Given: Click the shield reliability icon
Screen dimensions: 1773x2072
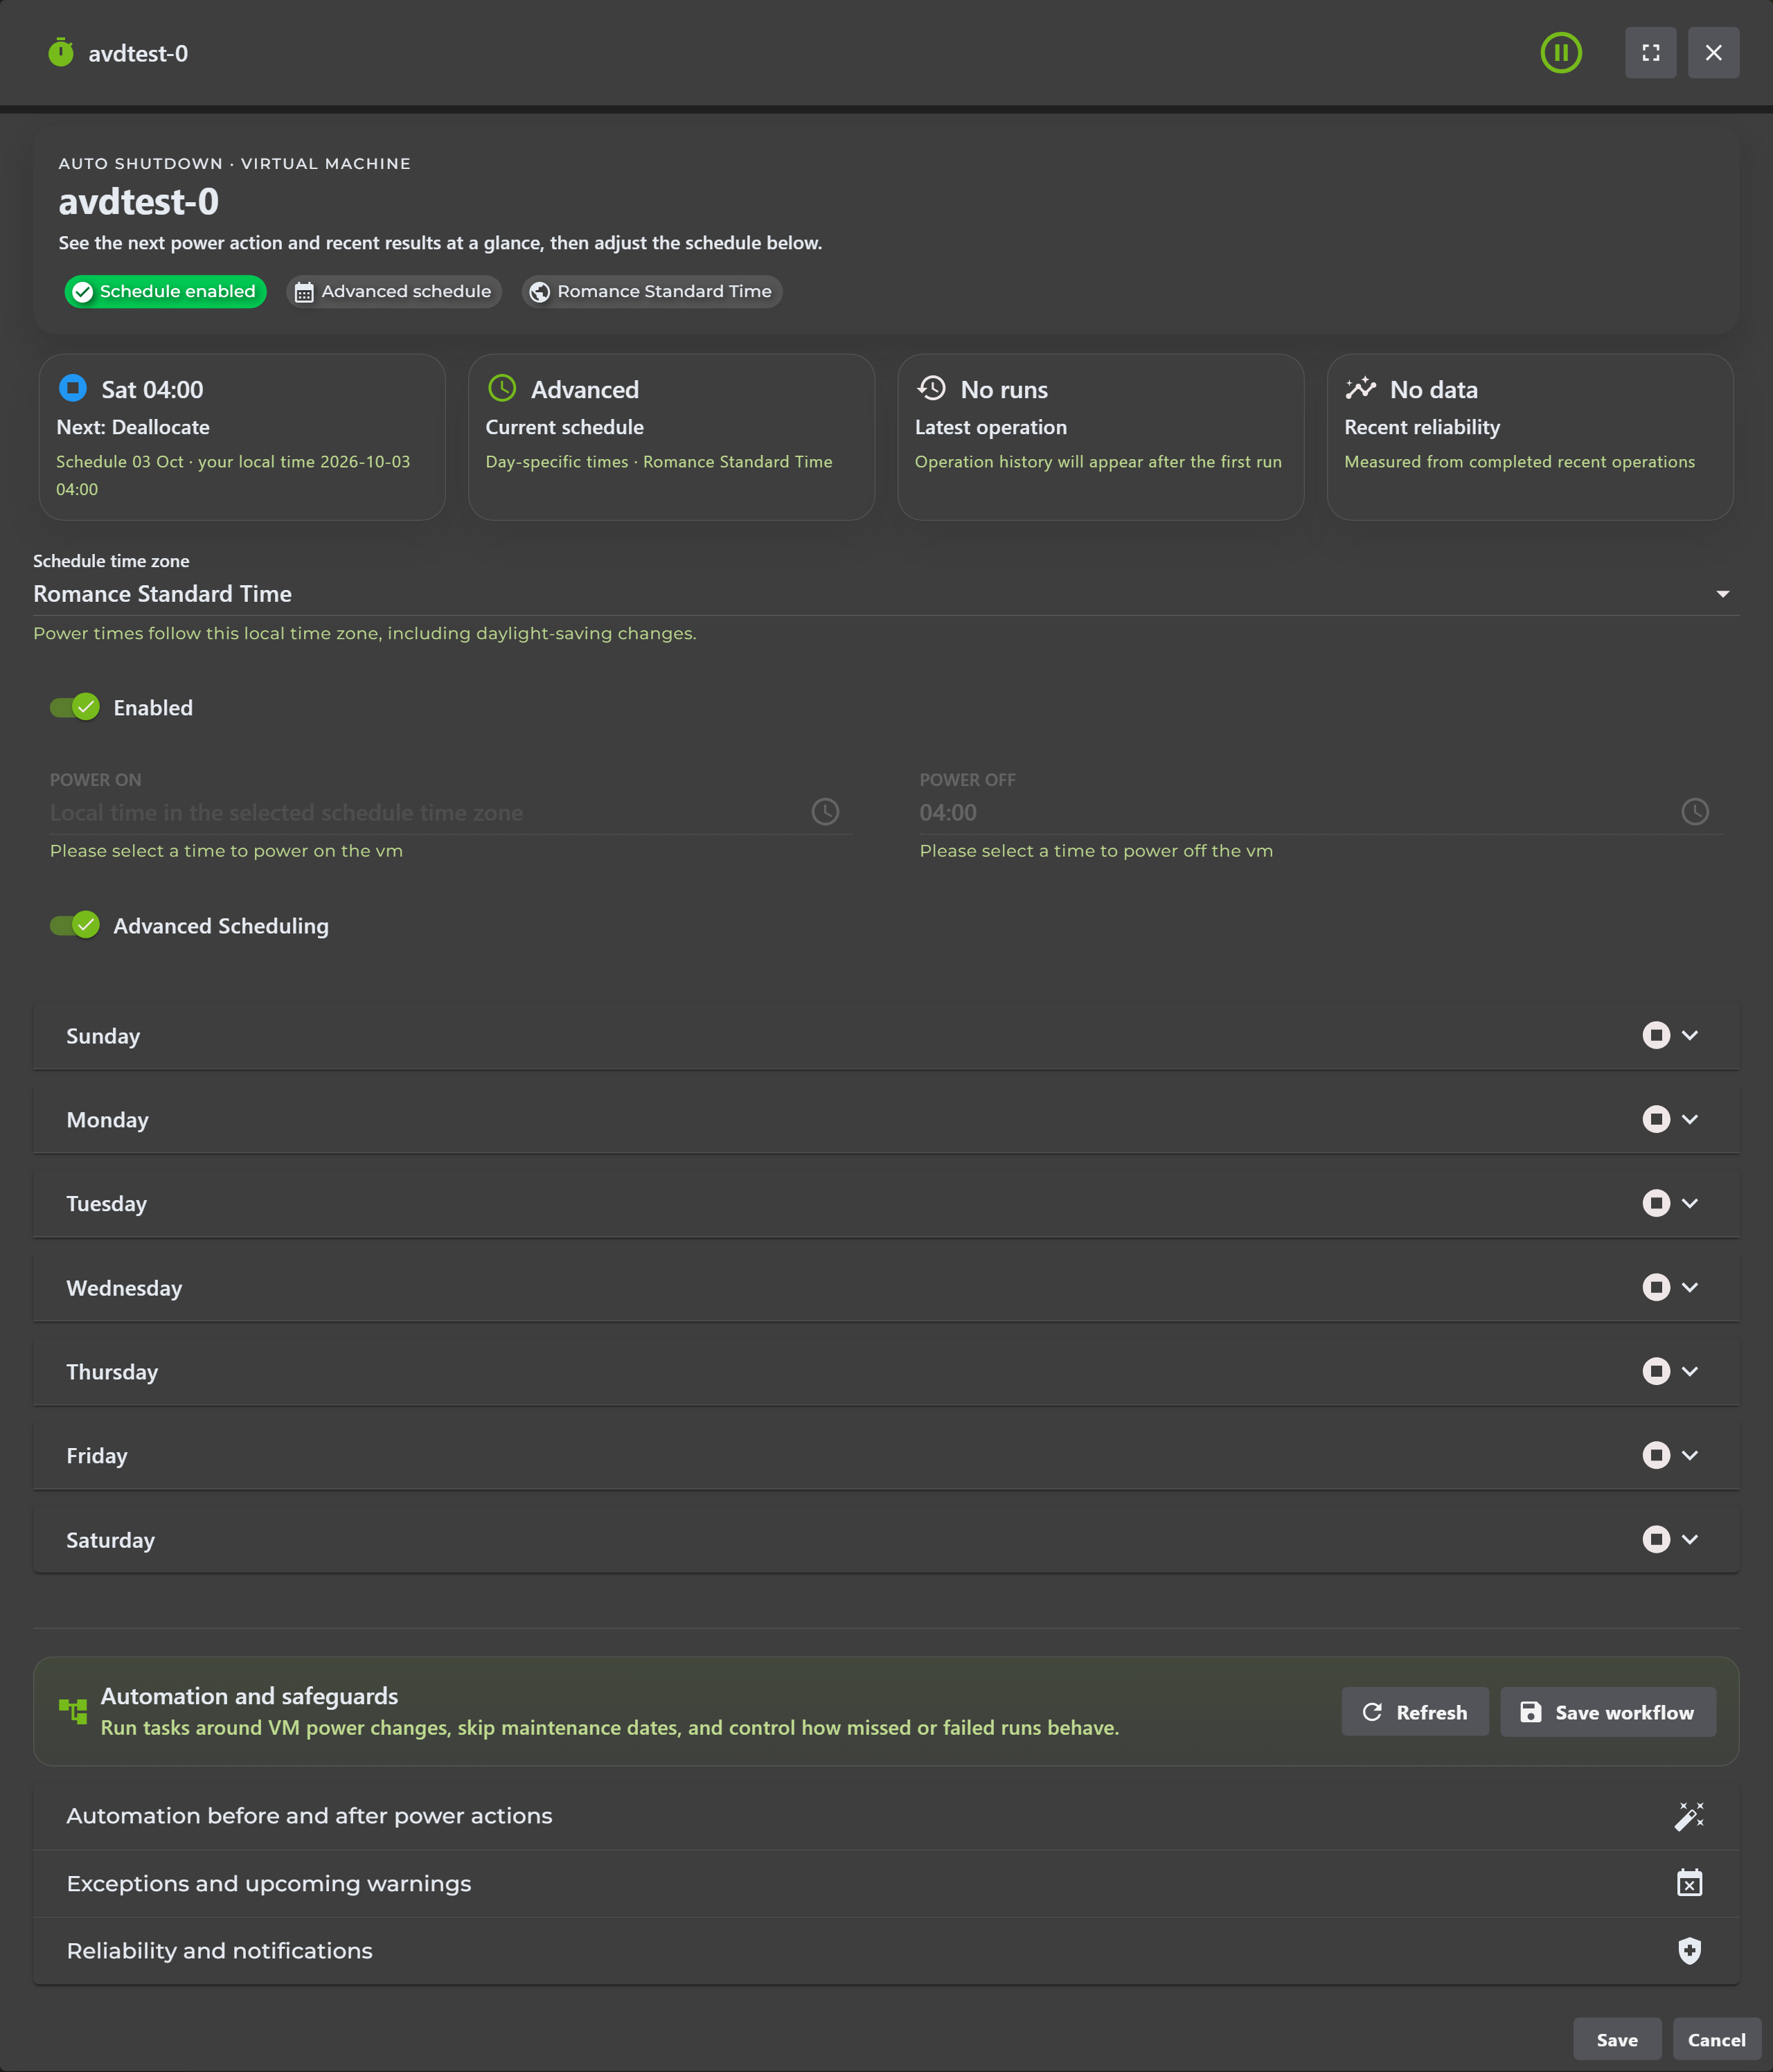Looking at the screenshot, I should pos(1689,1950).
